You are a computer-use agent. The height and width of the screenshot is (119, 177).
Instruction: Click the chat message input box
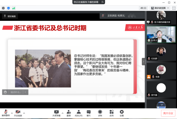click(16, 92)
